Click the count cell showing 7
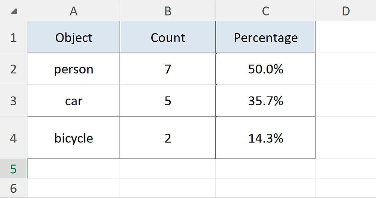 pyautogui.click(x=168, y=69)
